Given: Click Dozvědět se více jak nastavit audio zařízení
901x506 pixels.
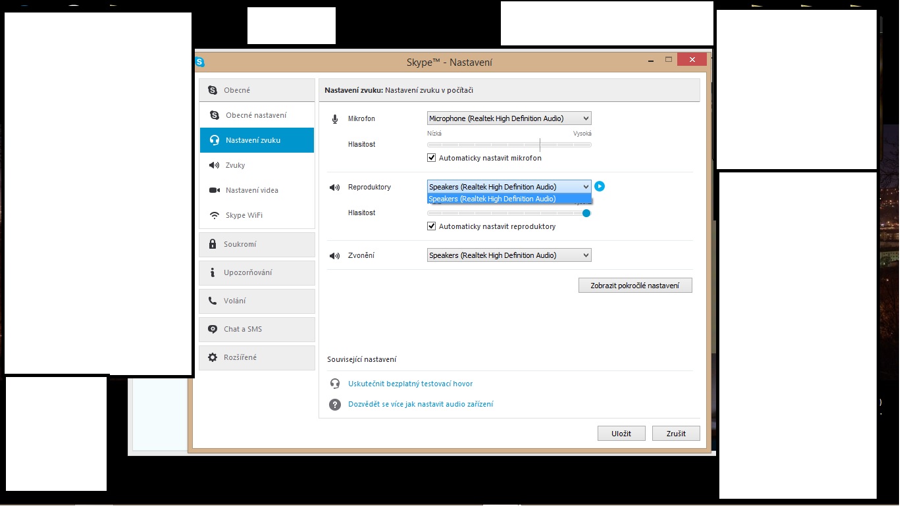Looking at the screenshot, I should click(421, 404).
